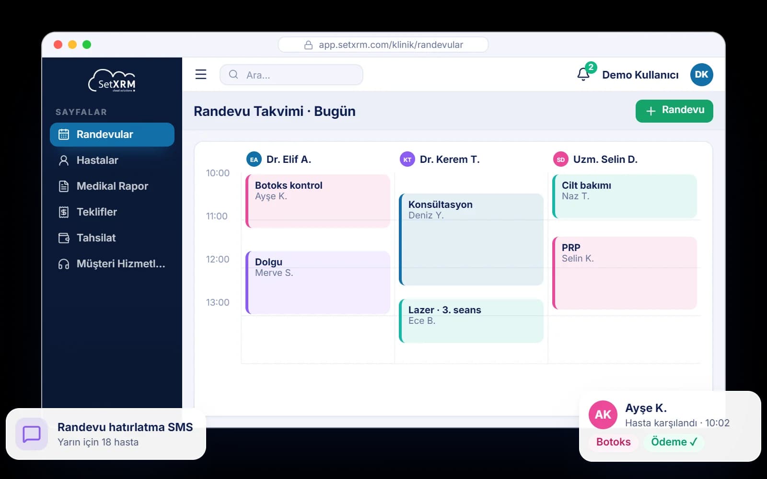This screenshot has width=767, height=479.
Task: Click the Randevu hatırlatma SMS notification
Action: click(x=106, y=434)
